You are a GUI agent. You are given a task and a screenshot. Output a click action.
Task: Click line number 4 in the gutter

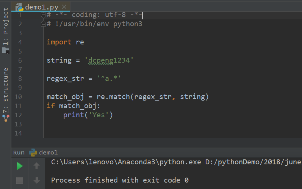tap(20, 42)
